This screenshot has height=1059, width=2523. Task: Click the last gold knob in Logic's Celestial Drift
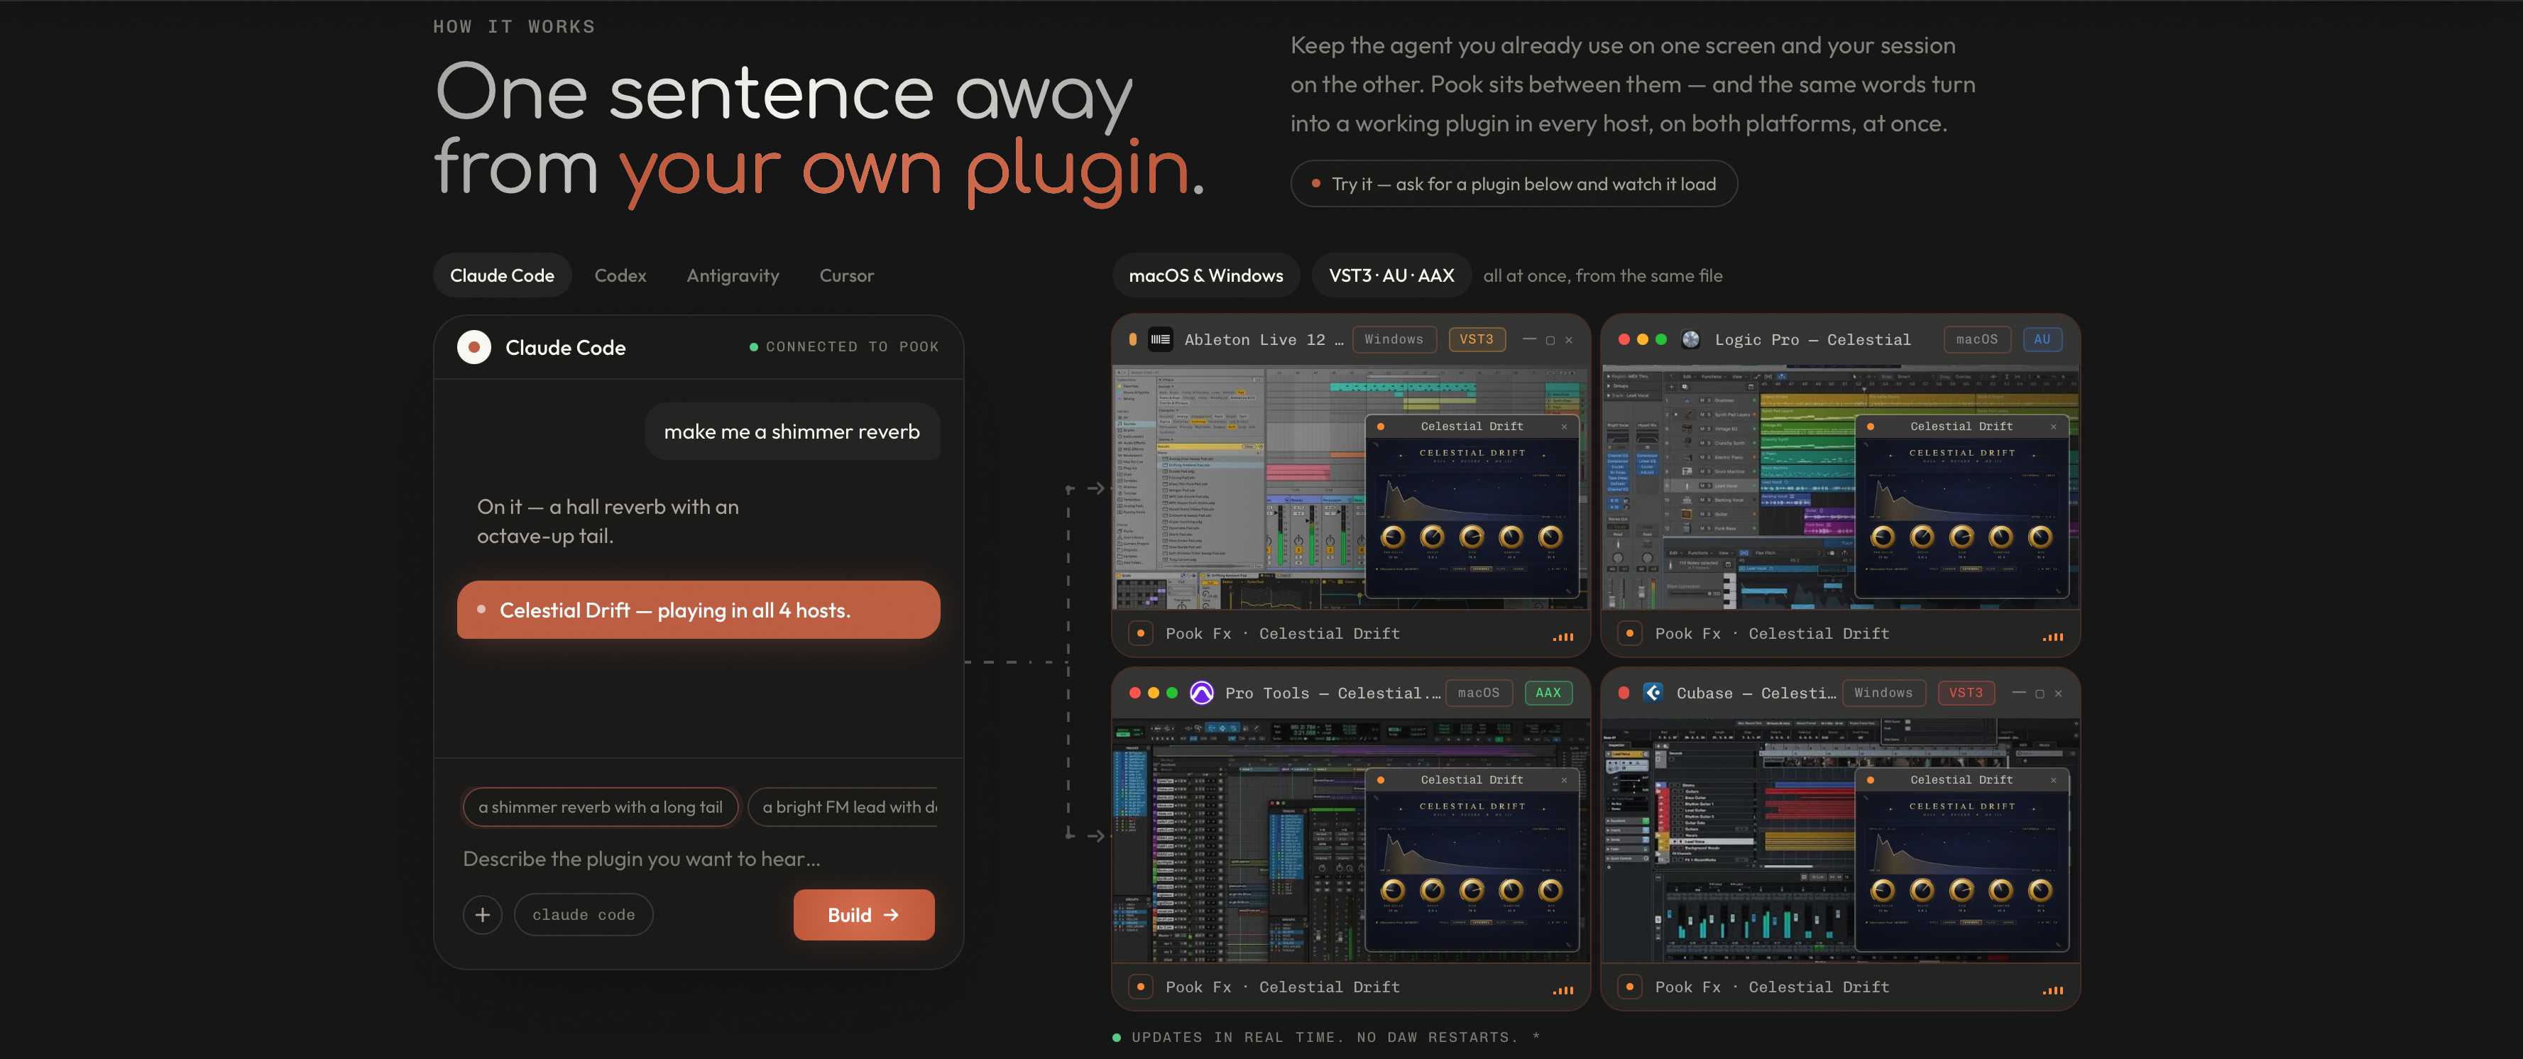(x=2039, y=537)
